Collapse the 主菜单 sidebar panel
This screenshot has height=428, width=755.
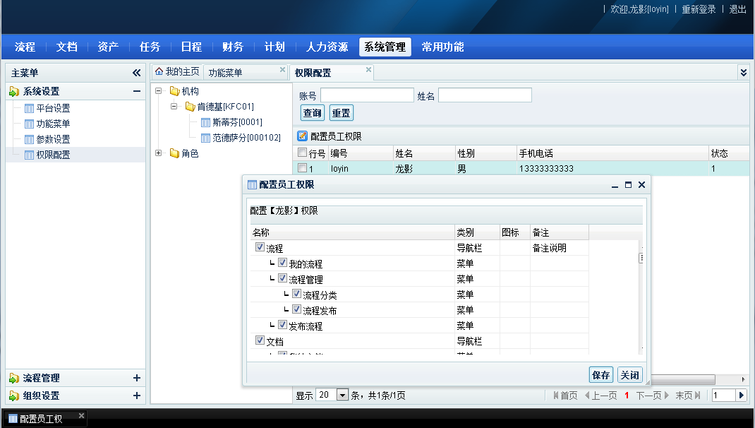137,73
